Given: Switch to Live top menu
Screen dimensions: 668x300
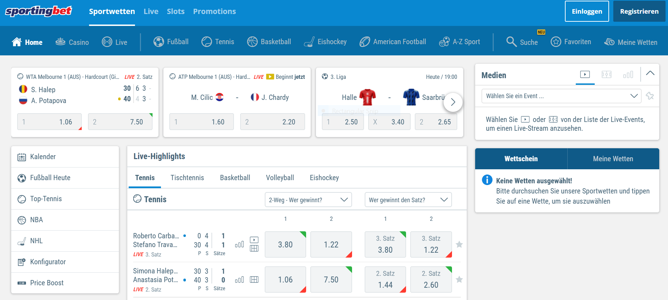Looking at the screenshot, I should click(x=151, y=12).
